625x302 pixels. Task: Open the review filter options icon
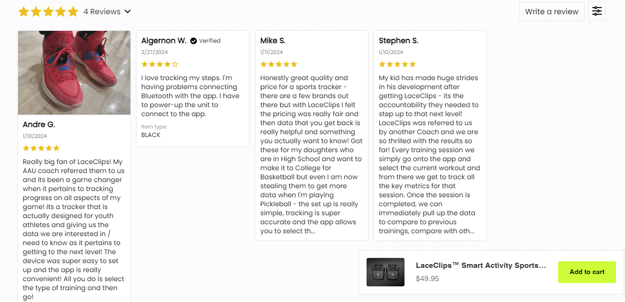(x=597, y=11)
